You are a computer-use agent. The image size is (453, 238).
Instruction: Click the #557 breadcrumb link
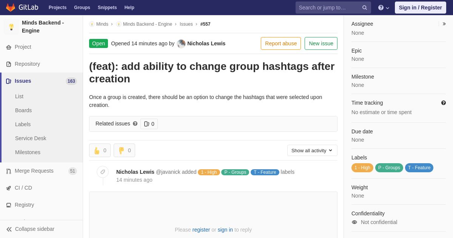point(205,24)
